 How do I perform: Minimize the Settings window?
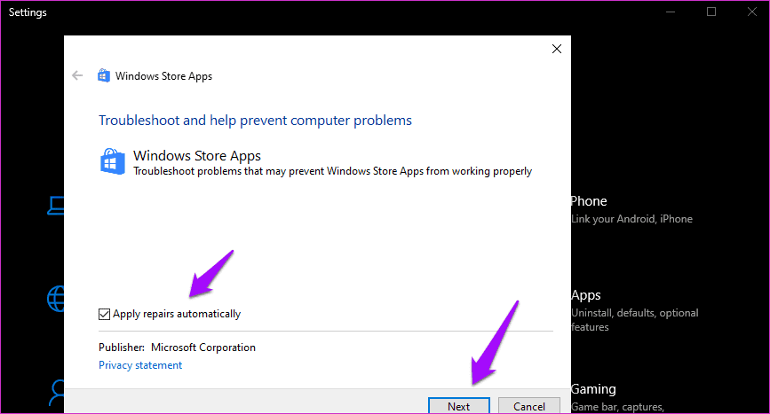tap(671, 12)
